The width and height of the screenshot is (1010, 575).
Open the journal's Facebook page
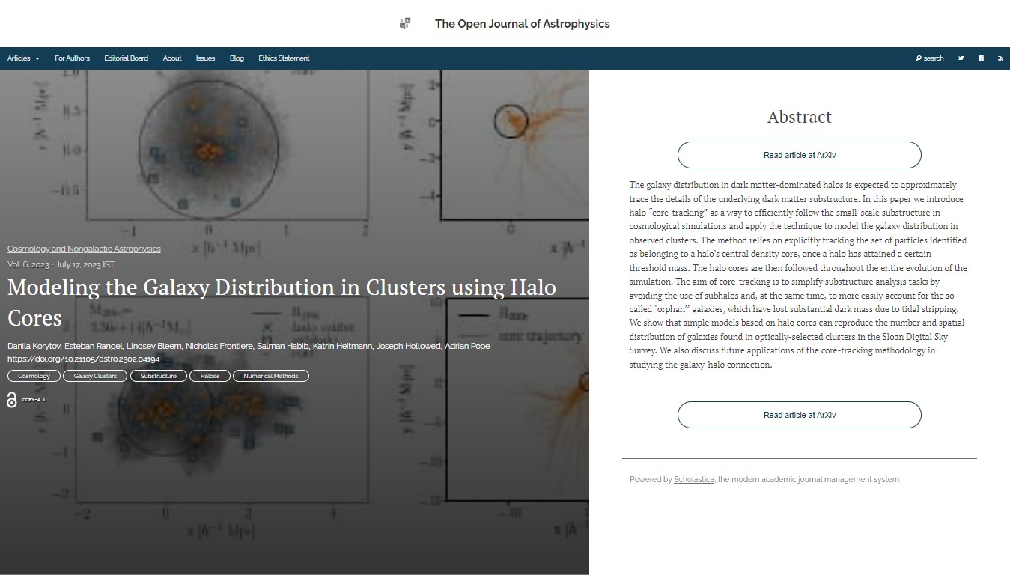pyautogui.click(x=981, y=58)
